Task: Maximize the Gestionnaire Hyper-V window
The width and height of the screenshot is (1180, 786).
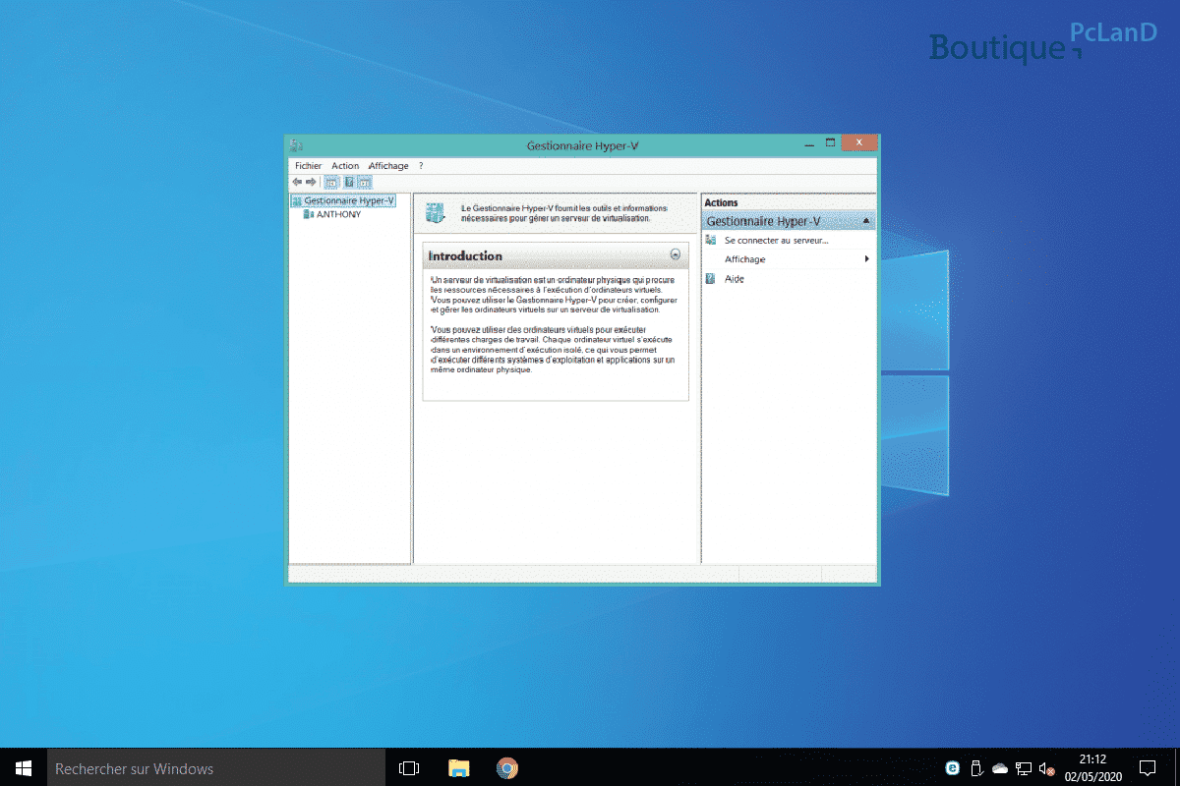Action: click(x=830, y=143)
